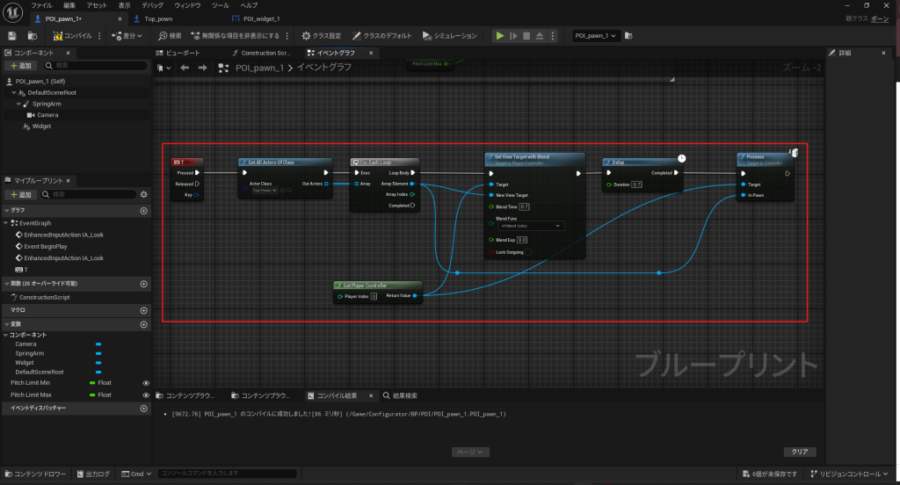Open Class Settings gear in the toolbar
Screen dimensions: 900x485
pyautogui.click(x=306, y=36)
